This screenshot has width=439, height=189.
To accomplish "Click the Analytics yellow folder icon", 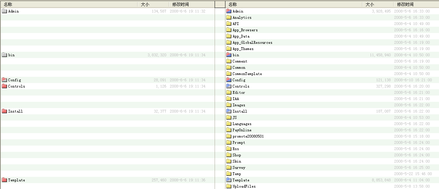I will (x=229, y=17).
